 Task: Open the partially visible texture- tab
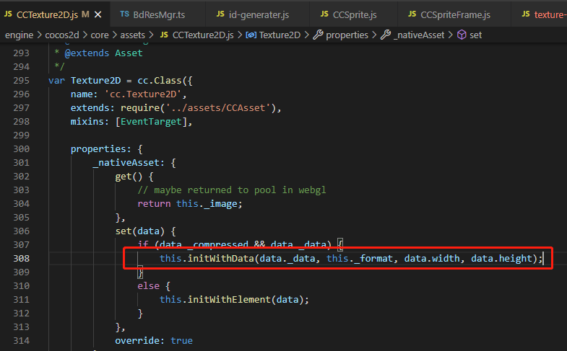pyautogui.click(x=539, y=14)
